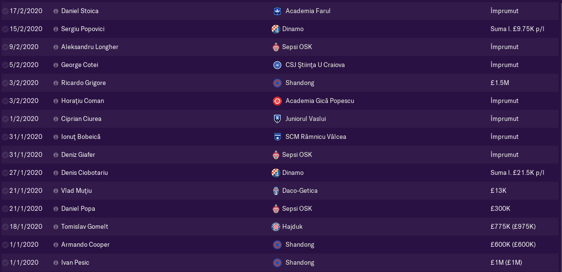This screenshot has height=272, width=562.
Task: Select the 9/2/2020 Aleksandru Longher transfer row
Action: pos(281,47)
